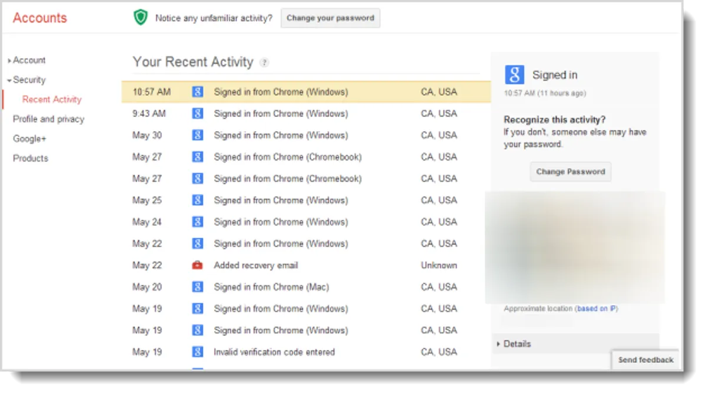706x394 pixels.
Task: Click the large Google icon in Signed in panel
Action: [x=514, y=75]
